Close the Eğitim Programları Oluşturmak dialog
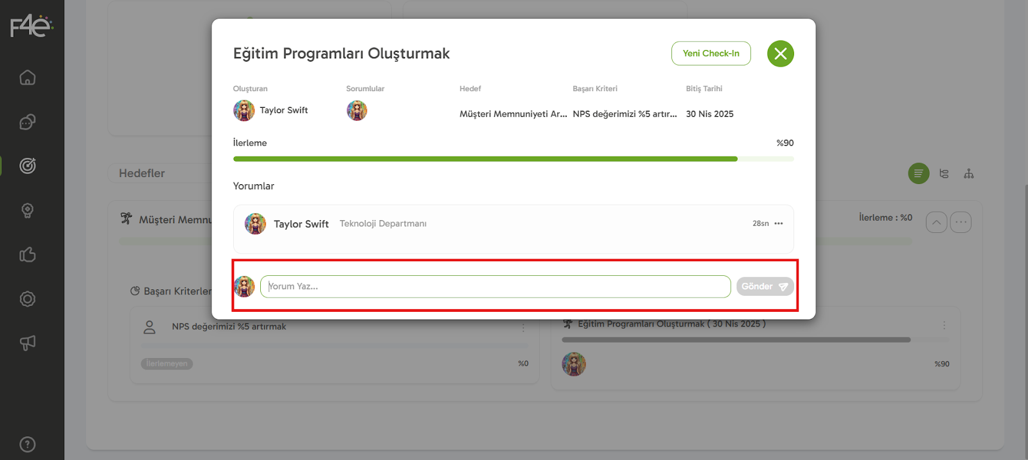Screen dimensions: 1028x460 780,54
